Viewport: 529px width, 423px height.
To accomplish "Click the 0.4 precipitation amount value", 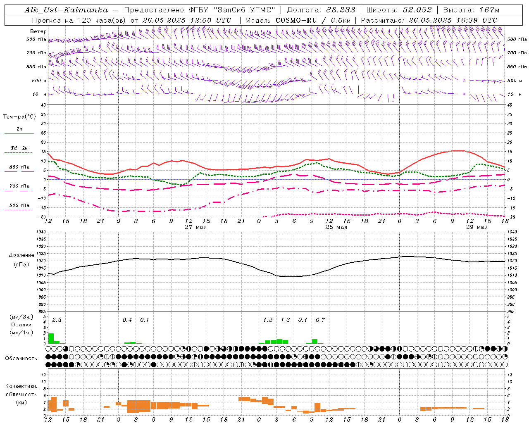I will [x=127, y=320].
